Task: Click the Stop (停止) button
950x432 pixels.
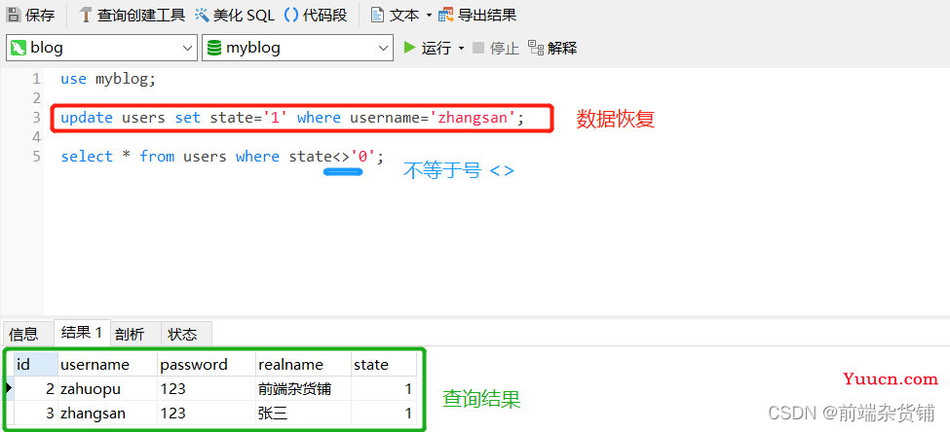Action: 496,48
